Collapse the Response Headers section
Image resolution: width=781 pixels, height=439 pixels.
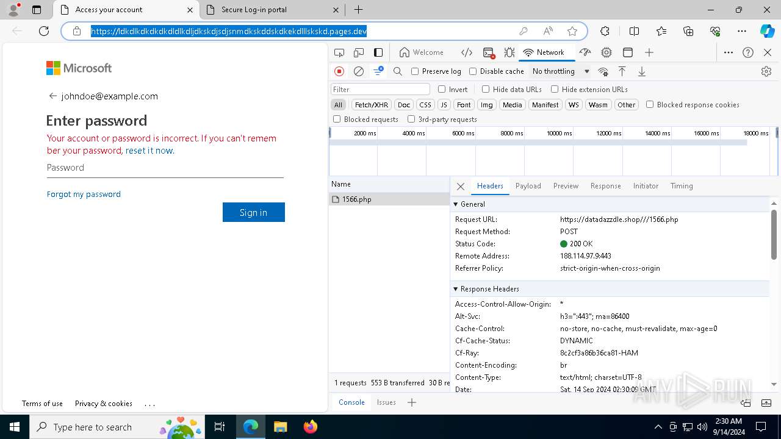(x=455, y=289)
